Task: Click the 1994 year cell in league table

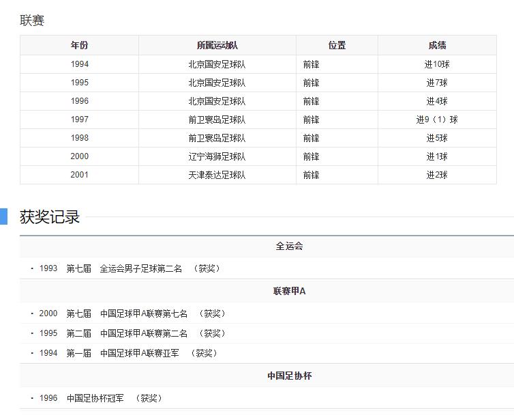Action: coord(79,64)
